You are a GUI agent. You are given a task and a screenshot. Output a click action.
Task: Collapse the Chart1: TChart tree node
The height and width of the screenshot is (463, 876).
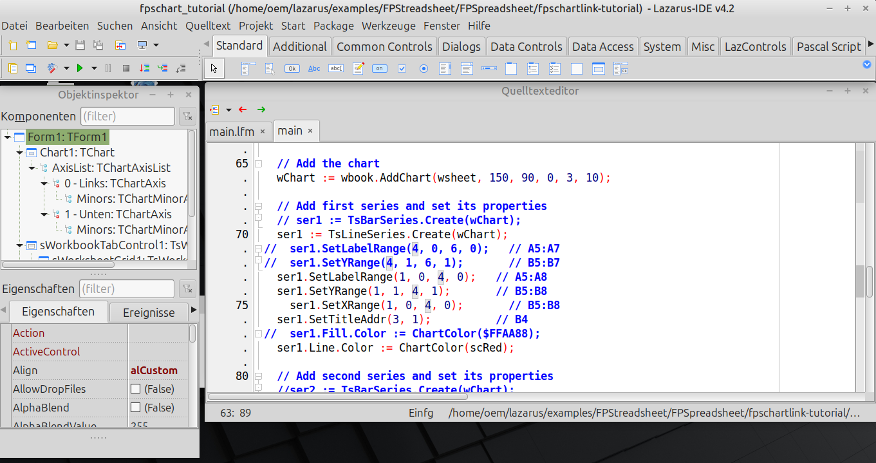click(x=19, y=153)
